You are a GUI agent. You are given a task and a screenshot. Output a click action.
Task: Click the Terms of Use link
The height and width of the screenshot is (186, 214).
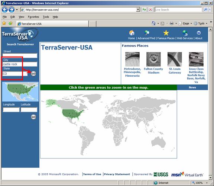(x=92, y=174)
